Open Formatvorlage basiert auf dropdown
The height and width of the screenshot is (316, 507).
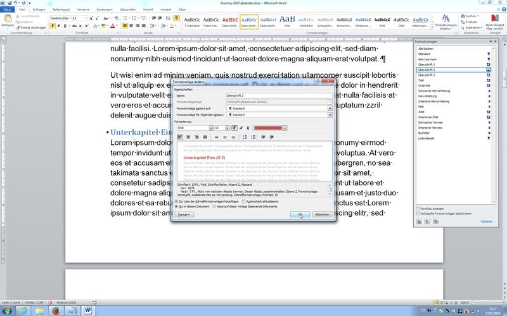tap(330, 109)
